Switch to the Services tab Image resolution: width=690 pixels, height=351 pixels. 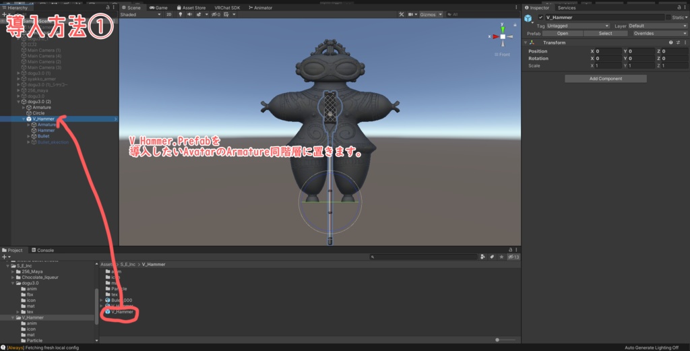566,7
